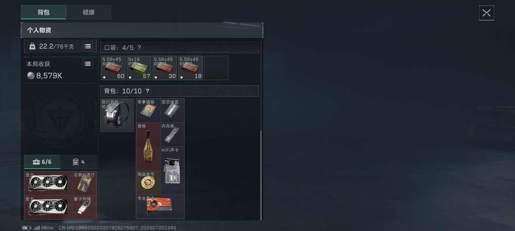
Task: Open the 背包 backpack tab
Action: point(43,12)
